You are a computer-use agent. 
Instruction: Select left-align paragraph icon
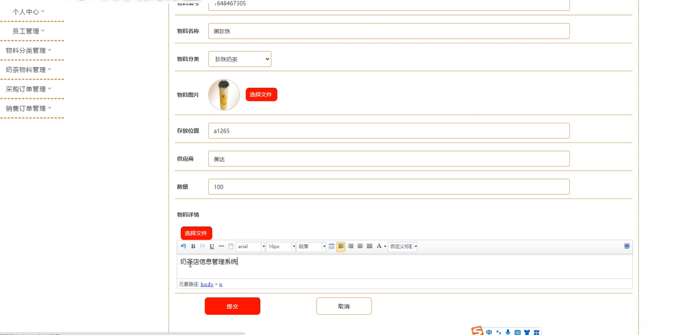(x=341, y=246)
